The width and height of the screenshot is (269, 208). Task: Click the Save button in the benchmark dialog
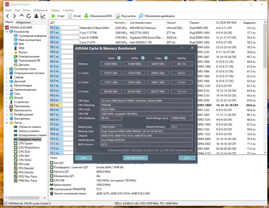point(84,158)
